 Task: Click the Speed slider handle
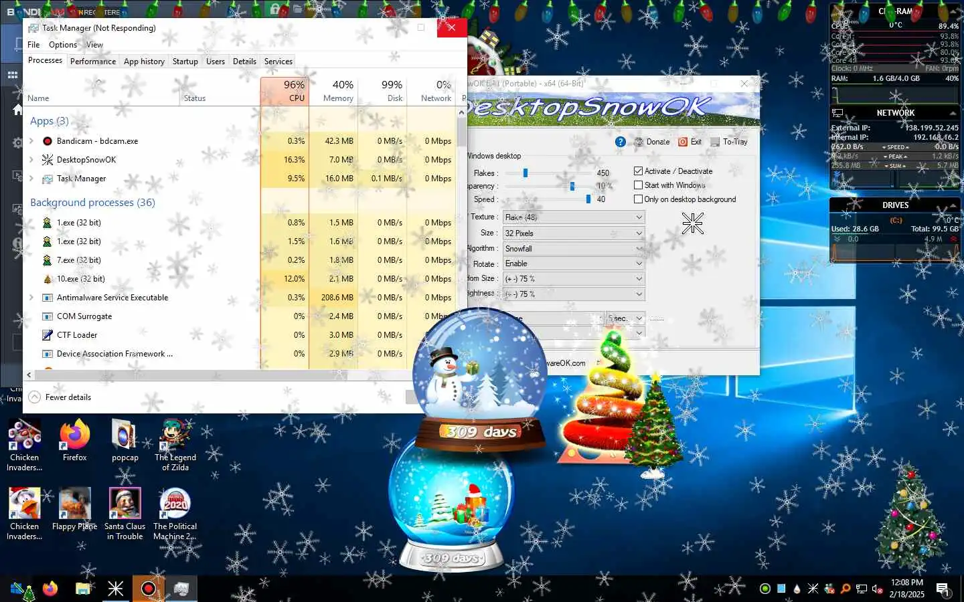tap(588, 199)
